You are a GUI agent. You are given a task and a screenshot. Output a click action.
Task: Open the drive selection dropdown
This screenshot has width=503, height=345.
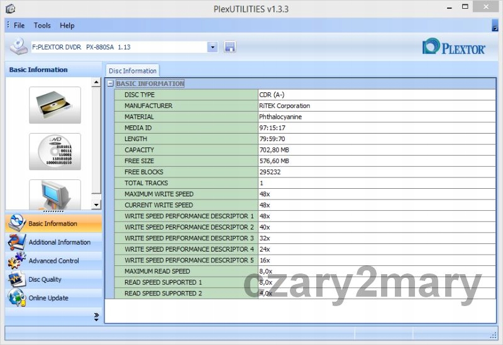(212, 47)
